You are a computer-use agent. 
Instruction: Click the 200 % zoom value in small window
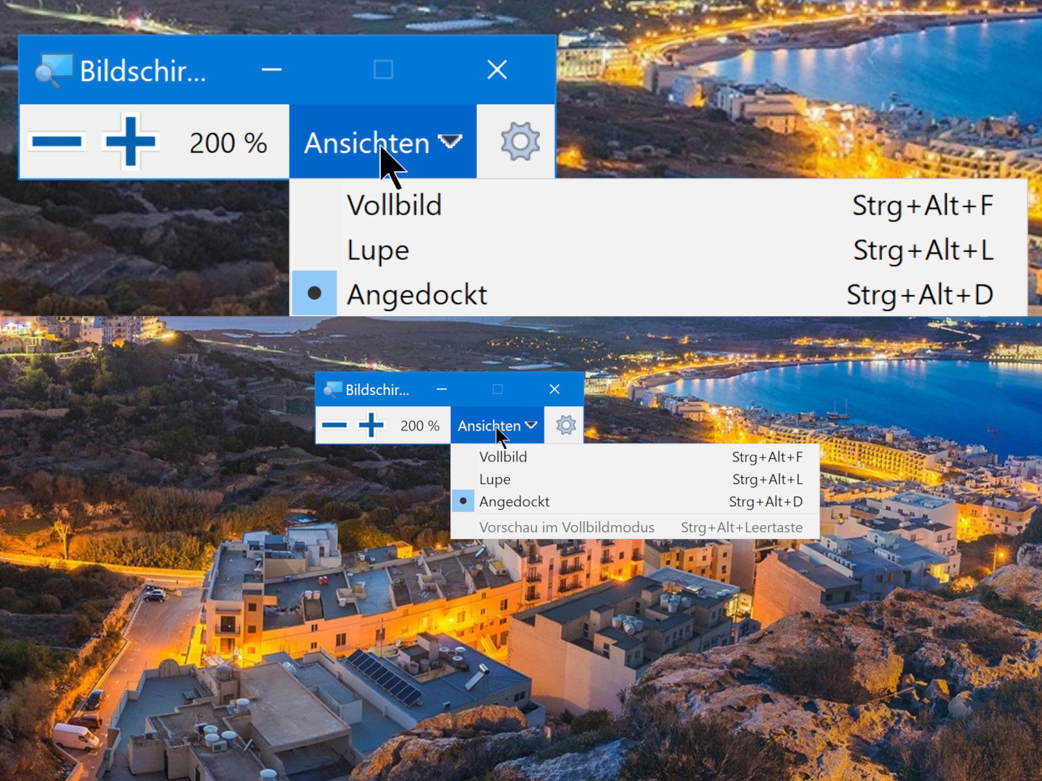tap(419, 426)
